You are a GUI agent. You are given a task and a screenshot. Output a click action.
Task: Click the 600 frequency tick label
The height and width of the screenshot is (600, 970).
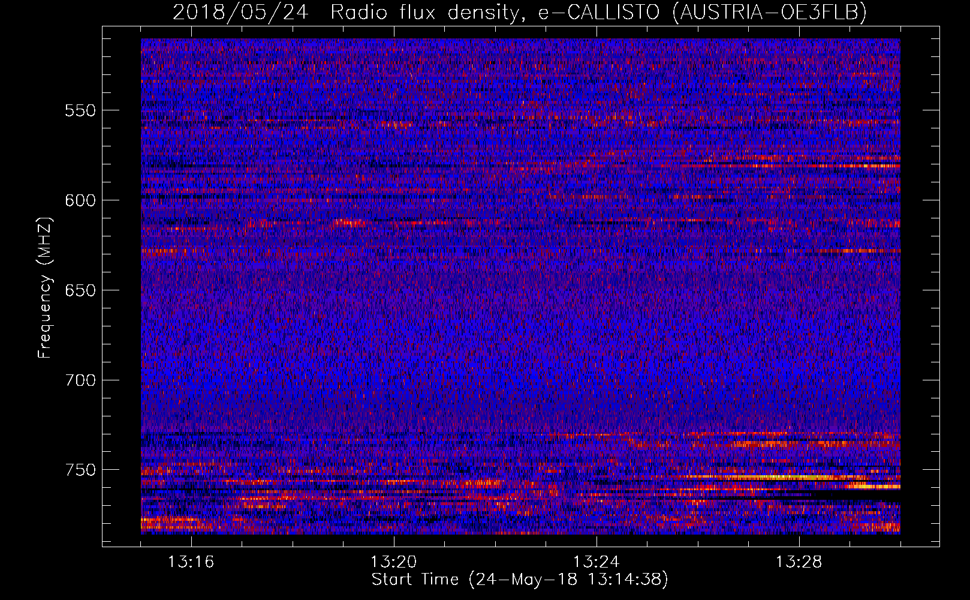coord(80,200)
